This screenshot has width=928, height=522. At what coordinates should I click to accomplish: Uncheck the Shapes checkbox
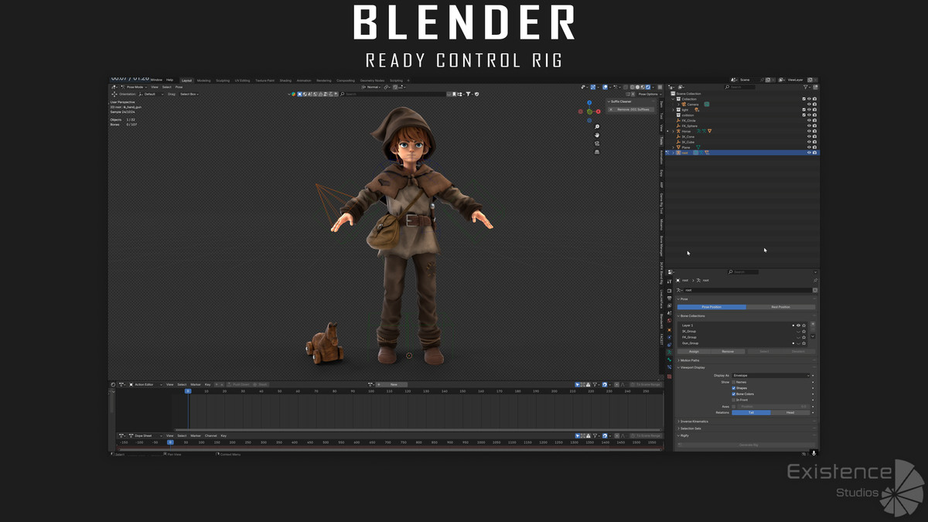coord(734,388)
